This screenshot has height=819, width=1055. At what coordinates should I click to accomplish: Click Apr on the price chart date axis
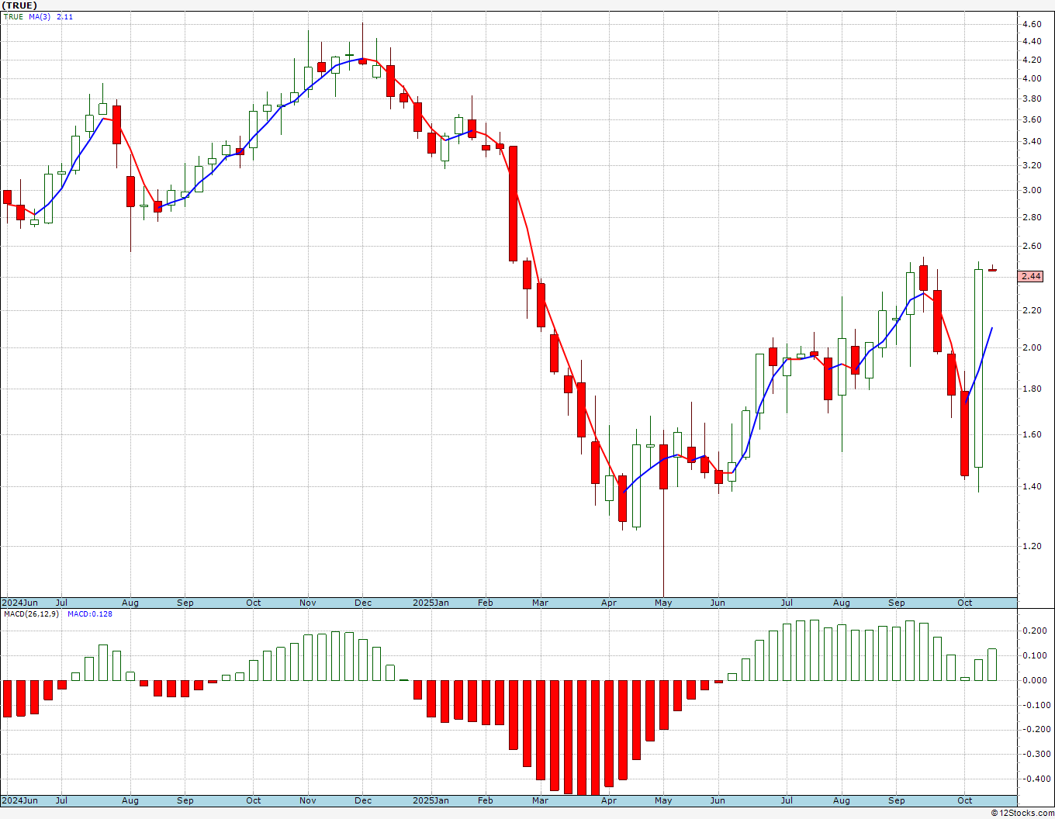pyautogui.click(x=609, y=603)
